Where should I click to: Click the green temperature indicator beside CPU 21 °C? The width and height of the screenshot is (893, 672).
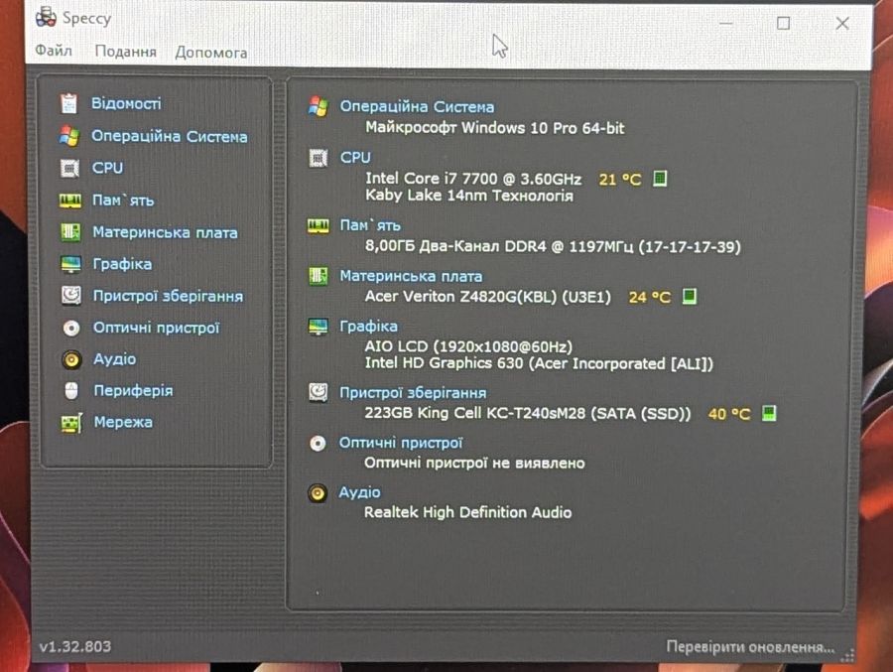tap(660, 179)
